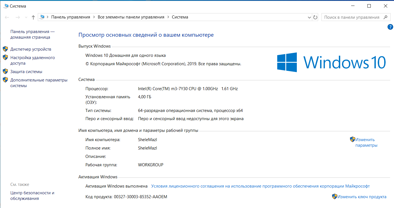The height and width of the screenshot is (208, 394).
Task: Click the computer icon in address bar
Action: [42, 17]
